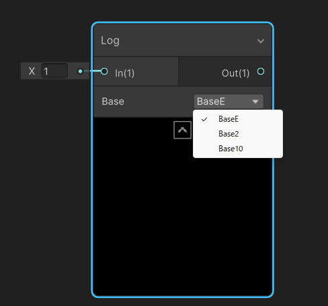328x306 pixels.
Task: Click the In(1) port label
Action: pos(124,73)
